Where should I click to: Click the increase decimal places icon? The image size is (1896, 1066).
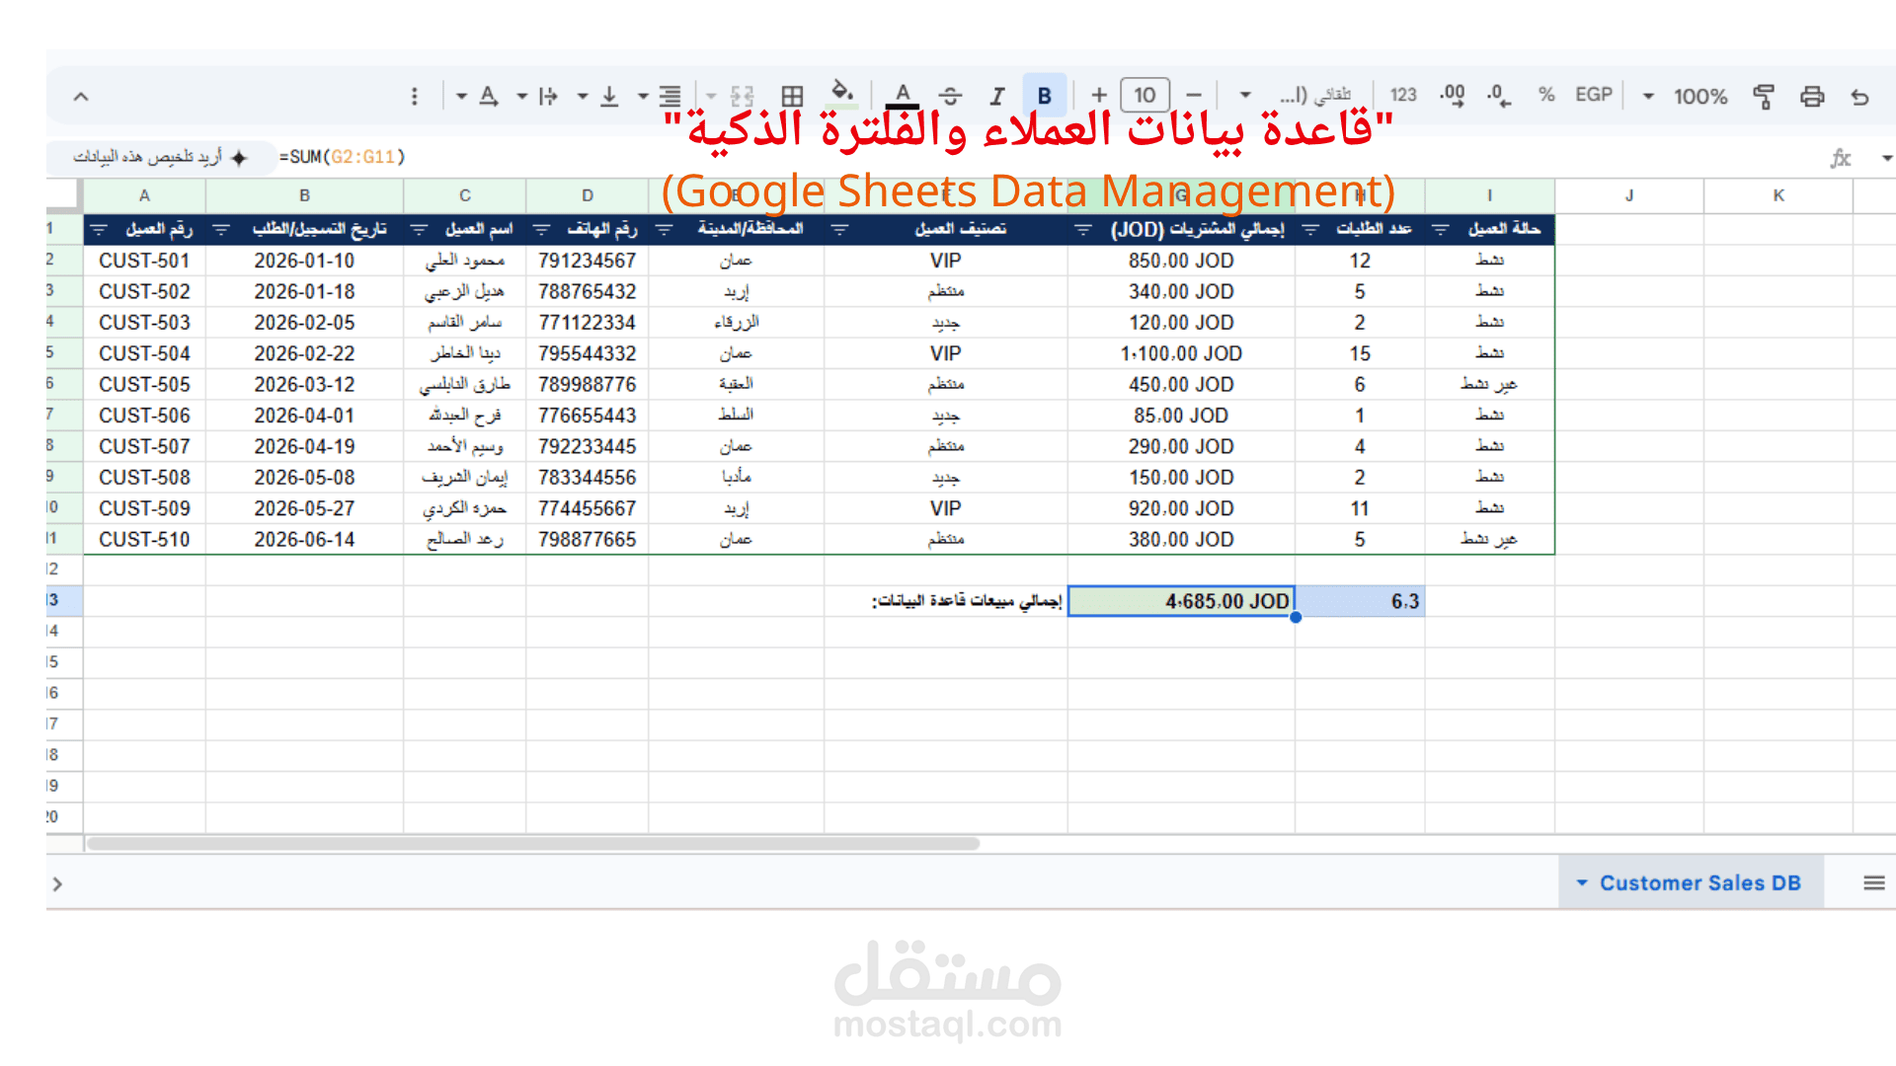1452,96
